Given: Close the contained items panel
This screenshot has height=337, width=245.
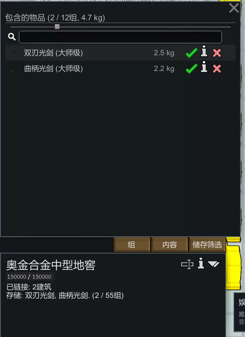Looking at the screenshot, I should click(x=234, y=8).
